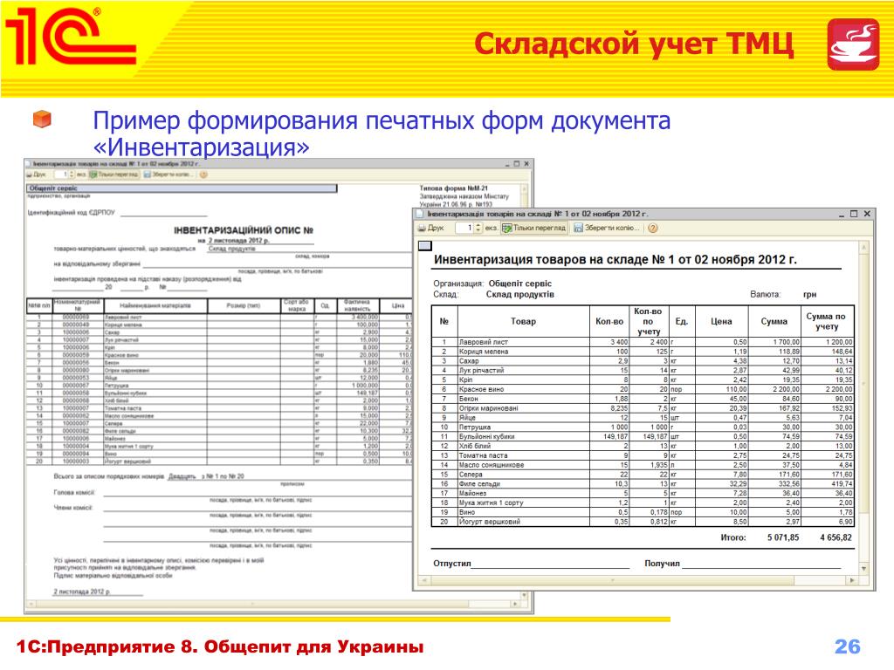The height and width of the screenshot is (670, 894).
Task: Click copies count field in back window
Action: click(x=63, y=174)
